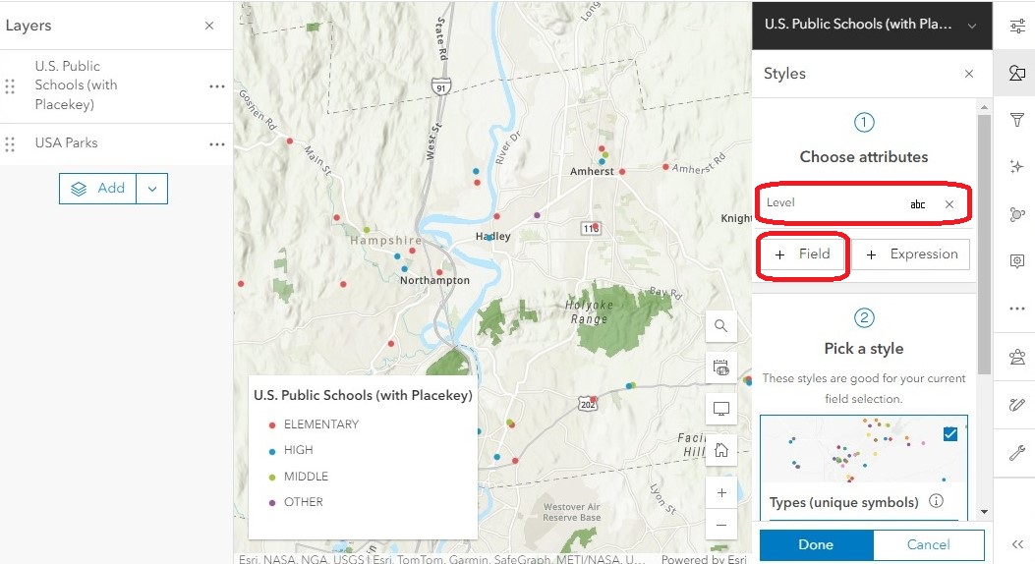
Task: Open Map tools people icon
Action: pyautogui.click(x=1017, y=357)
